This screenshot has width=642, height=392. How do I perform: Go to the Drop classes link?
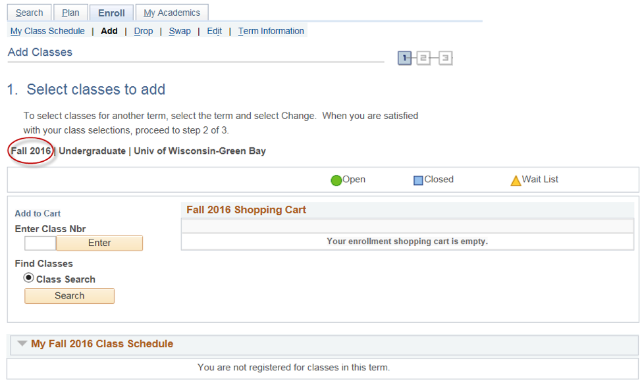click(144, 31)
